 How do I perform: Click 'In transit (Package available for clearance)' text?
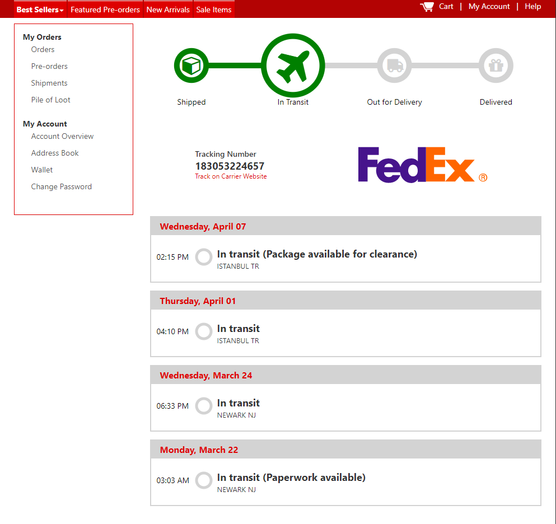tap(317, 254)
